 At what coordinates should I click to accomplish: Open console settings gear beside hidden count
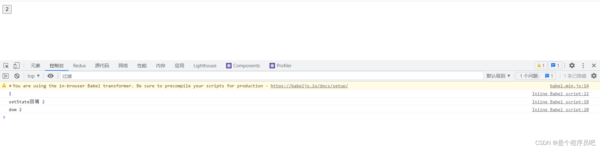(x=594, y=76)
